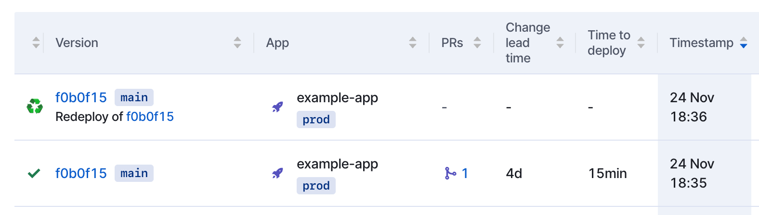
Task: Toggle the Change lead time sort
Action: (x=560, y=43)
